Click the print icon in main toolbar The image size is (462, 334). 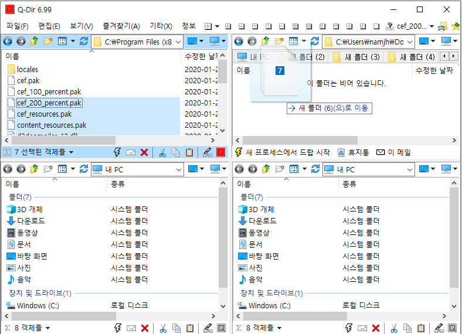443,26
